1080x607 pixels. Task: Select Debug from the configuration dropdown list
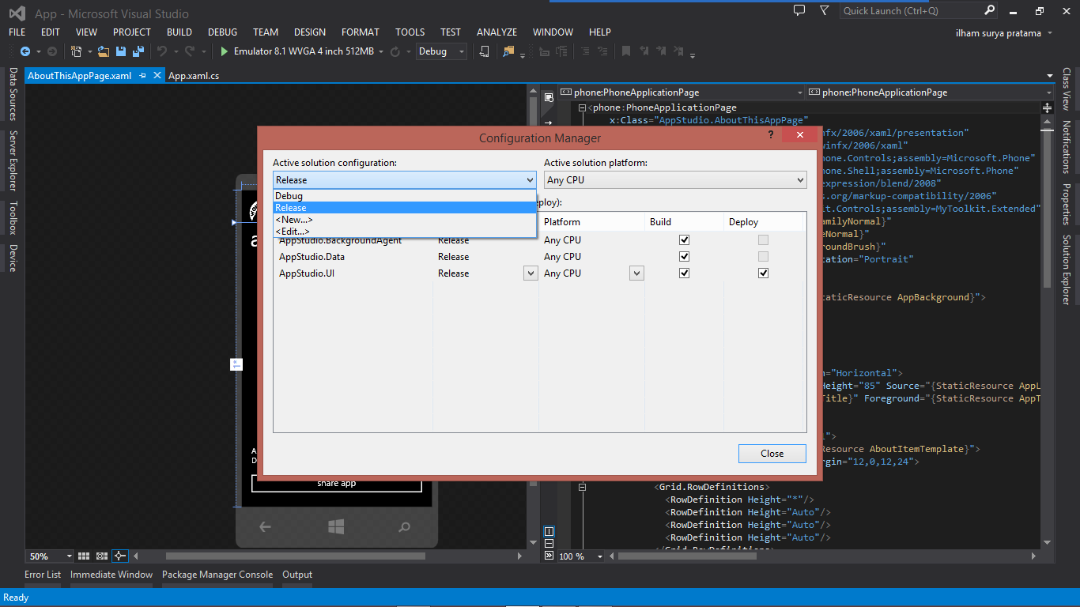click(x=316, y=195)
